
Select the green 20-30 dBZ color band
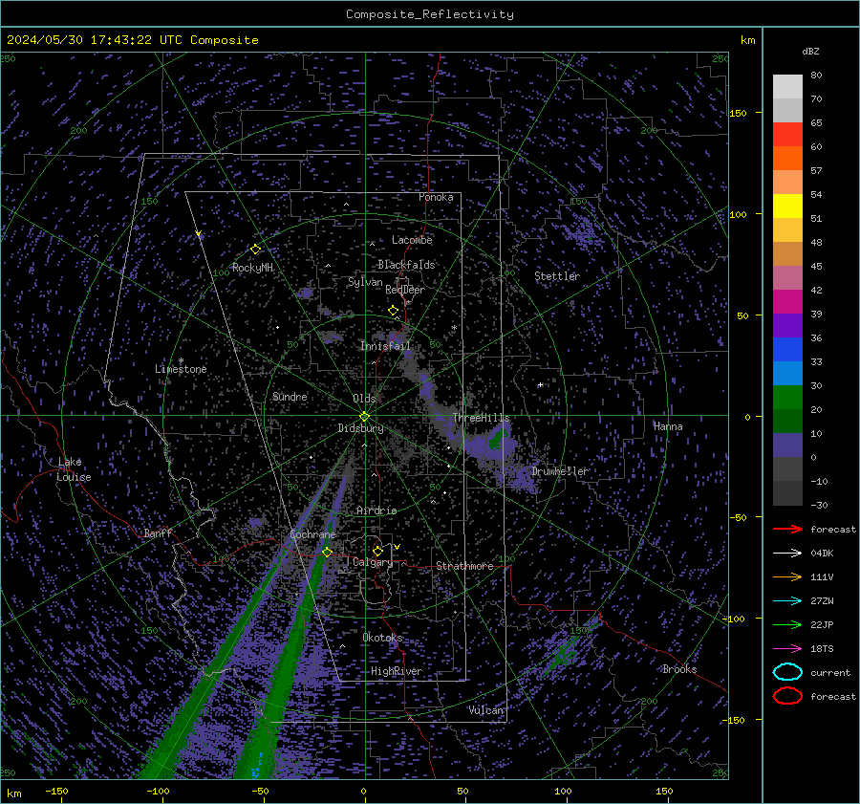click(787, 398)
